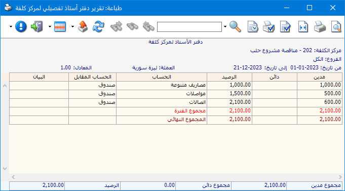Image resolution: width=345 pixels, height=191 pixels.
Task: Click the البيان column header
Action: 39,77
